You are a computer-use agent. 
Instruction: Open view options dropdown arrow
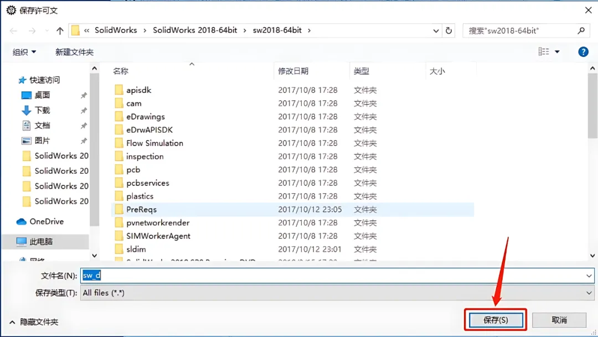(557, 52)
